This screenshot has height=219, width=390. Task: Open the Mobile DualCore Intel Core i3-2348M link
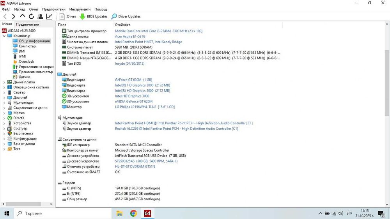pyautogui.click(x=159, y=31)
